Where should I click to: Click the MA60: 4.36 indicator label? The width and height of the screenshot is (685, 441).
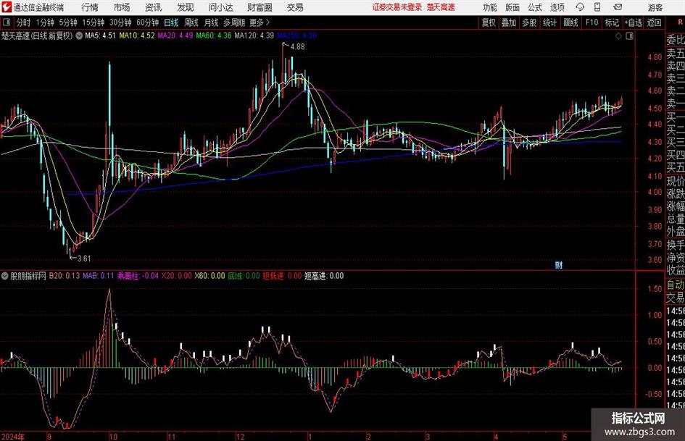tap(214, 35)
